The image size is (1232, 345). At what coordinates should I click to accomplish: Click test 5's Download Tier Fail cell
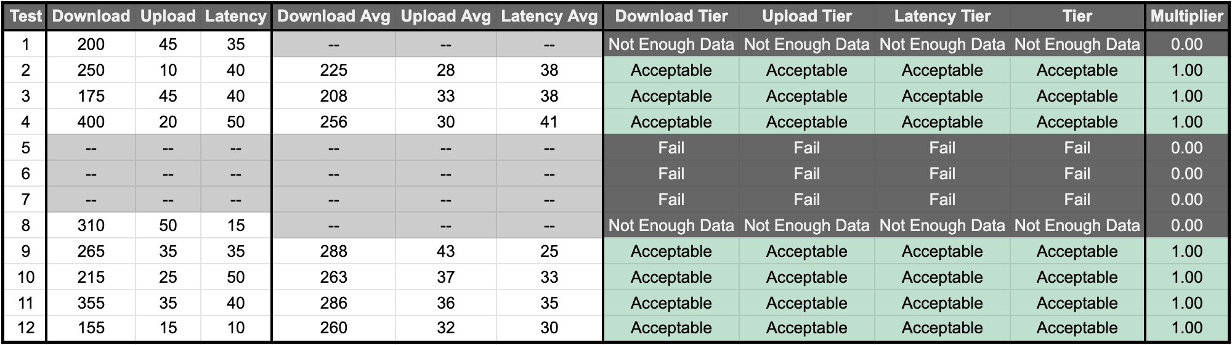point(671,148)
